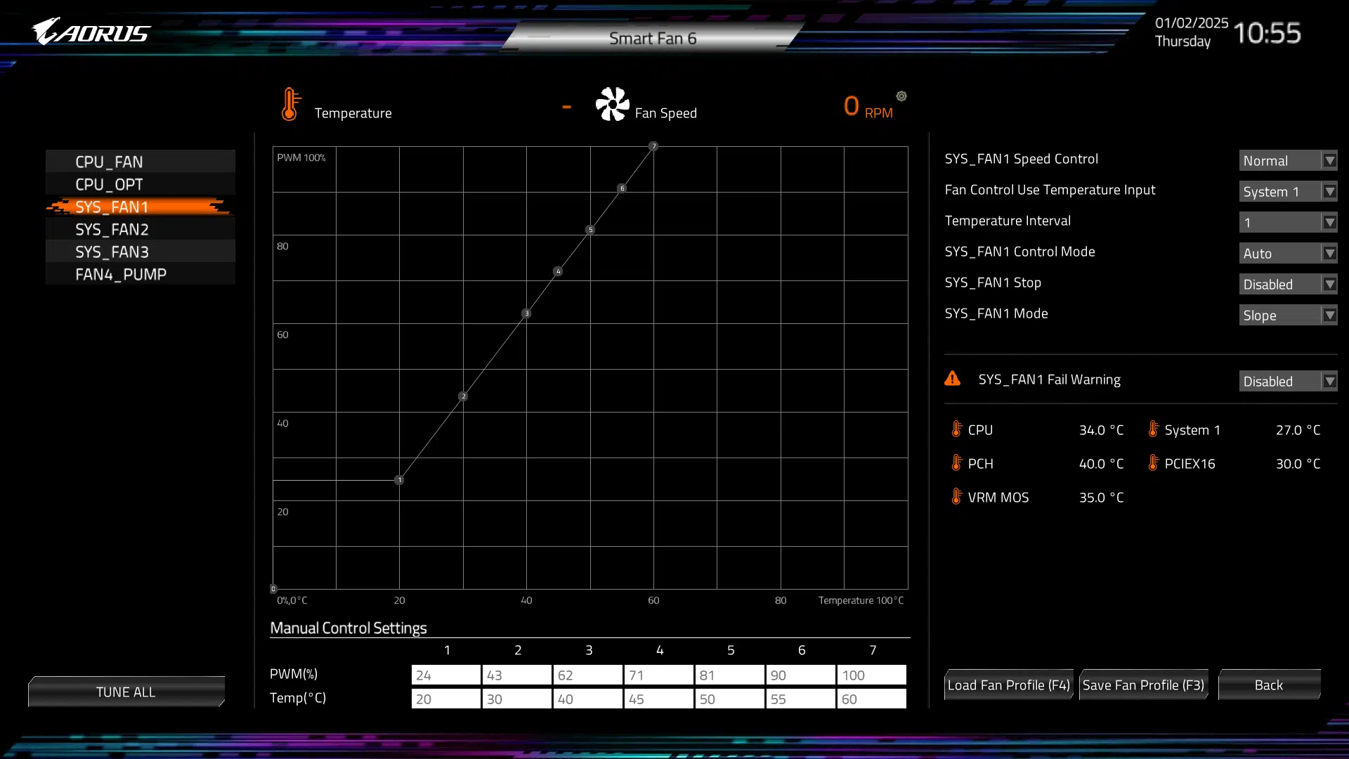Select curve point 2 on the graph
This screenshot has width=1349, height=759.
point(463,396)
